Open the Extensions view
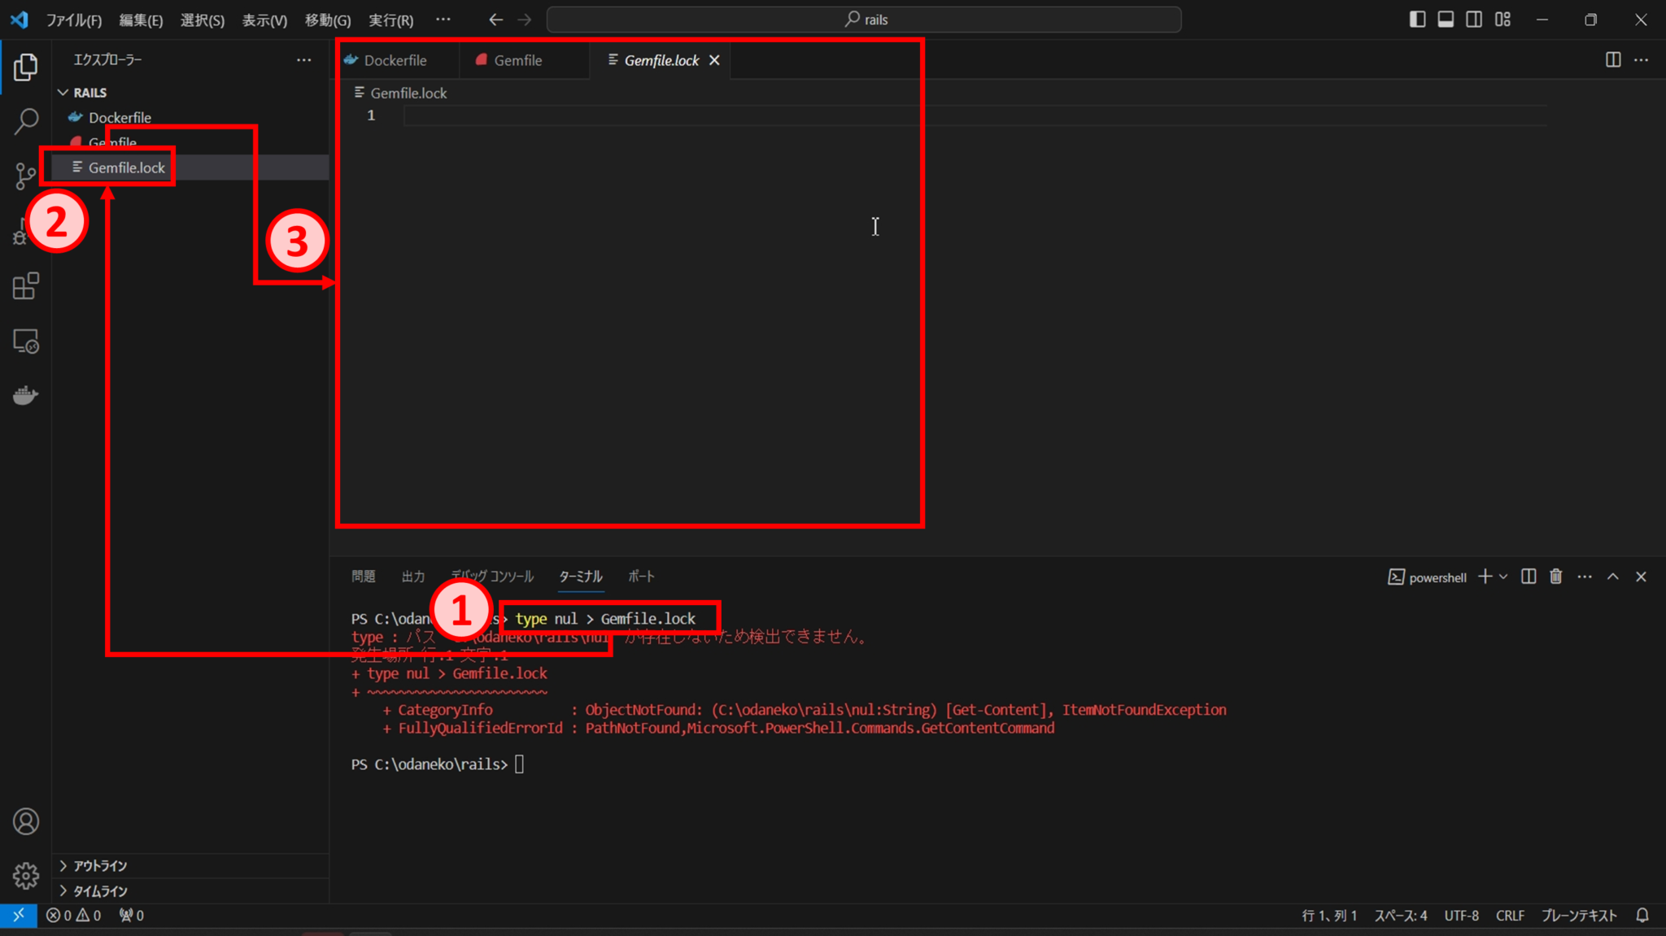 tap(26, 286)
